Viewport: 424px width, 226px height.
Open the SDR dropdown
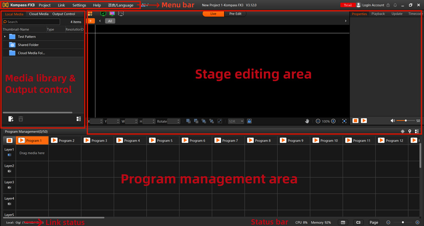pyautogui.click(x=236, y=121)
